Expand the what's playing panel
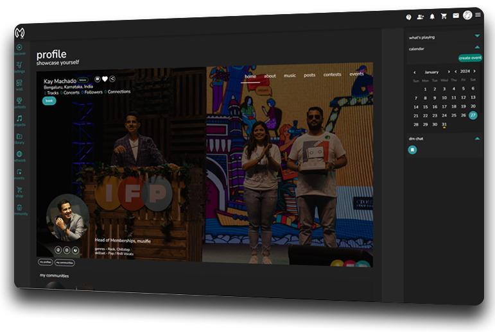Screen dimensions: 495x332 point(477,36)
